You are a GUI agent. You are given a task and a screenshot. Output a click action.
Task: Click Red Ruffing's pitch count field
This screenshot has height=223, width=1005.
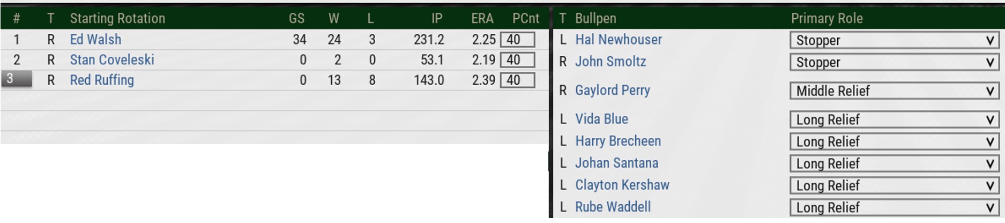(x=517, y=80)
